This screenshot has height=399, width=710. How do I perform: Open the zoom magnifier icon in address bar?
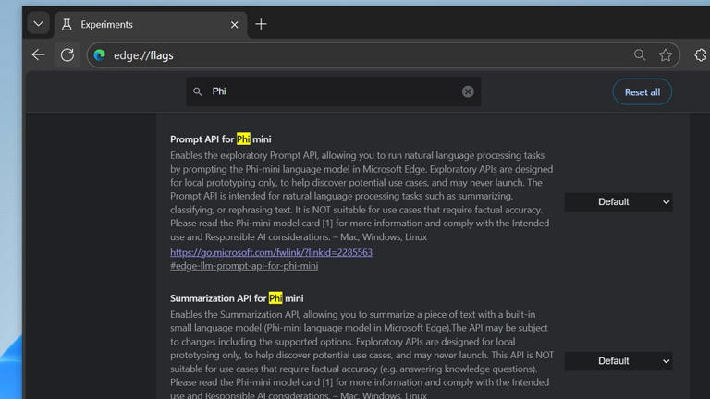[x=640, y=55]
